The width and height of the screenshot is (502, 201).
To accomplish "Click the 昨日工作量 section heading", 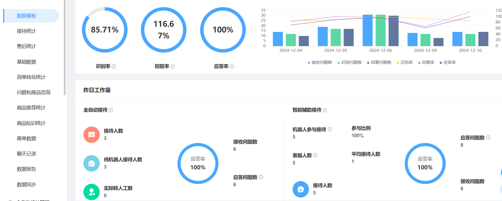I will point(97,90).
